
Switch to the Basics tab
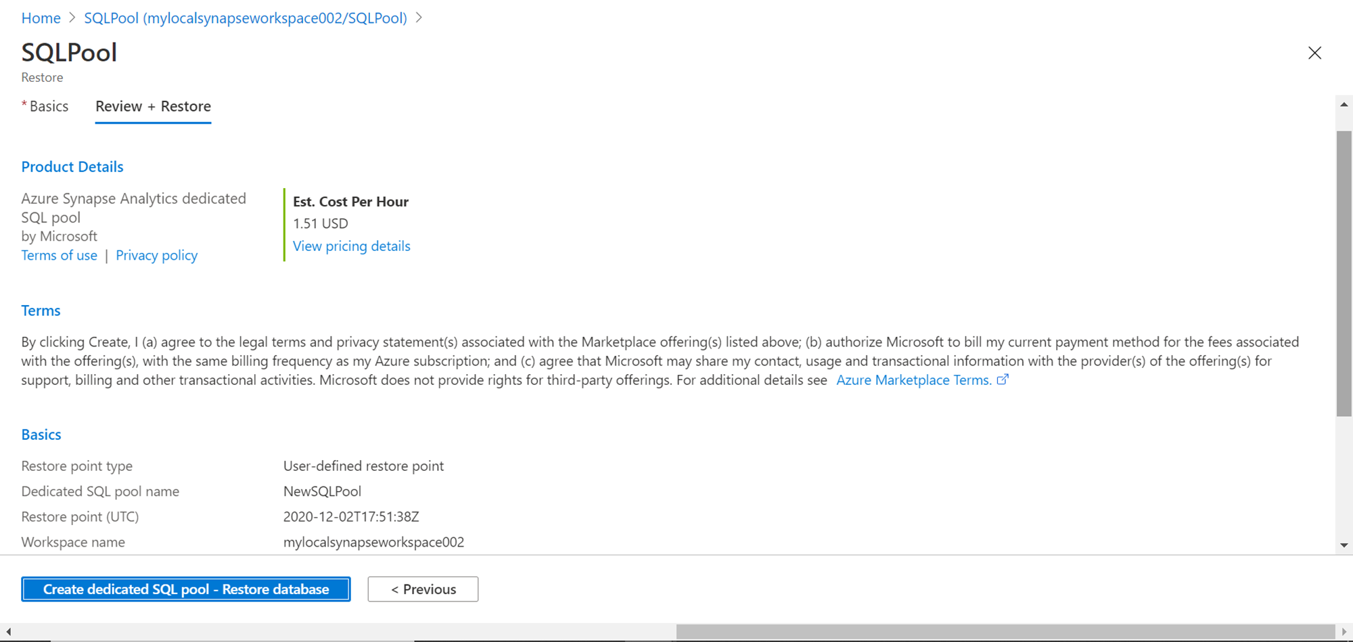[49, 106]
